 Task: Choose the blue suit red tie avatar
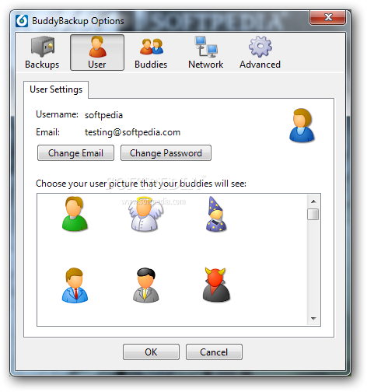click(x=75, y=285)
